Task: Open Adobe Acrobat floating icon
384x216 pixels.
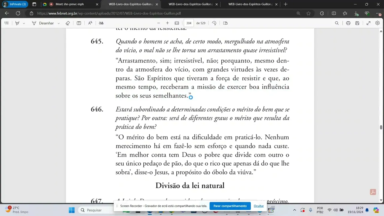Action: [373, 192]
